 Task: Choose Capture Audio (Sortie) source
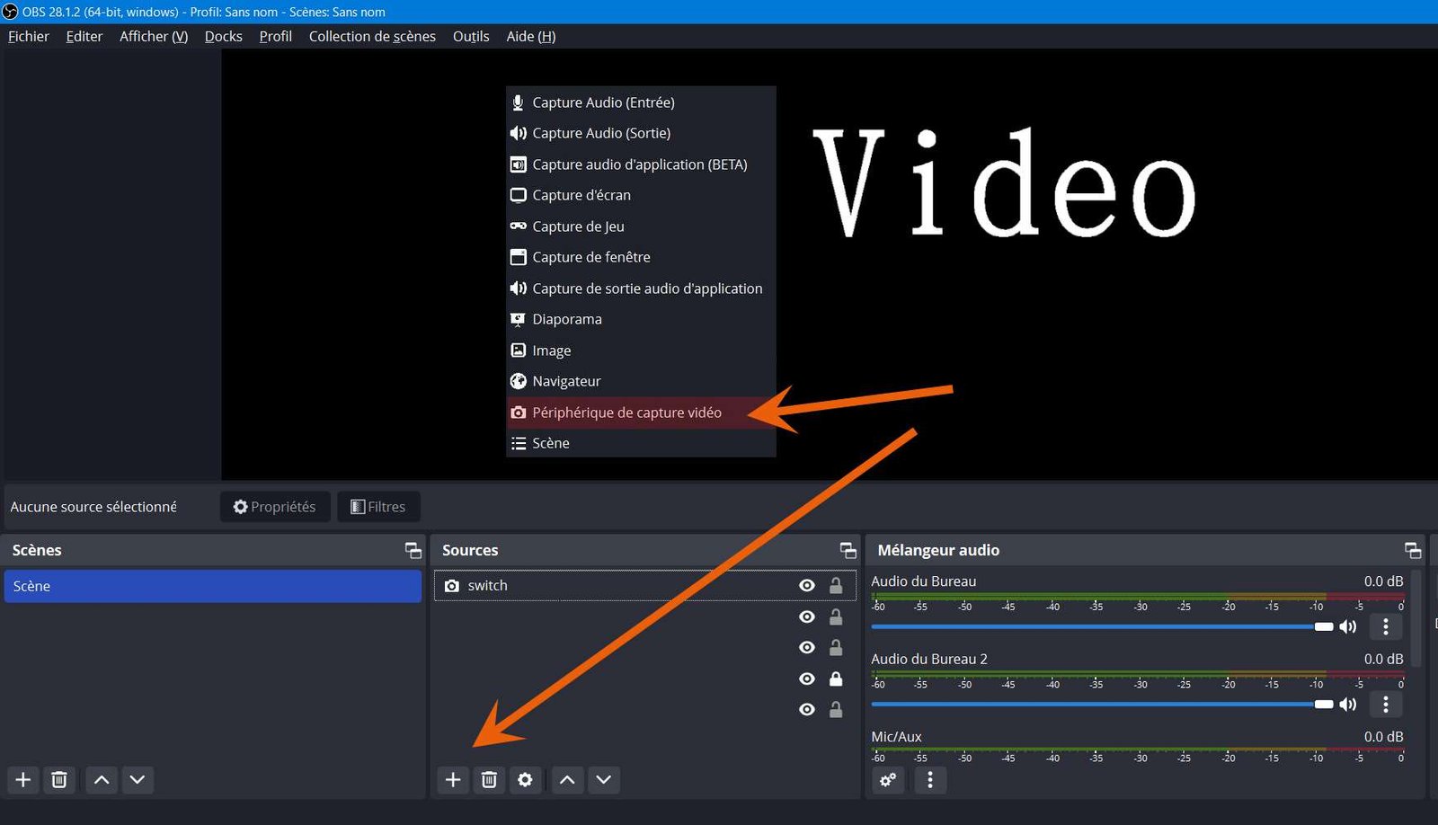[641, 133]
